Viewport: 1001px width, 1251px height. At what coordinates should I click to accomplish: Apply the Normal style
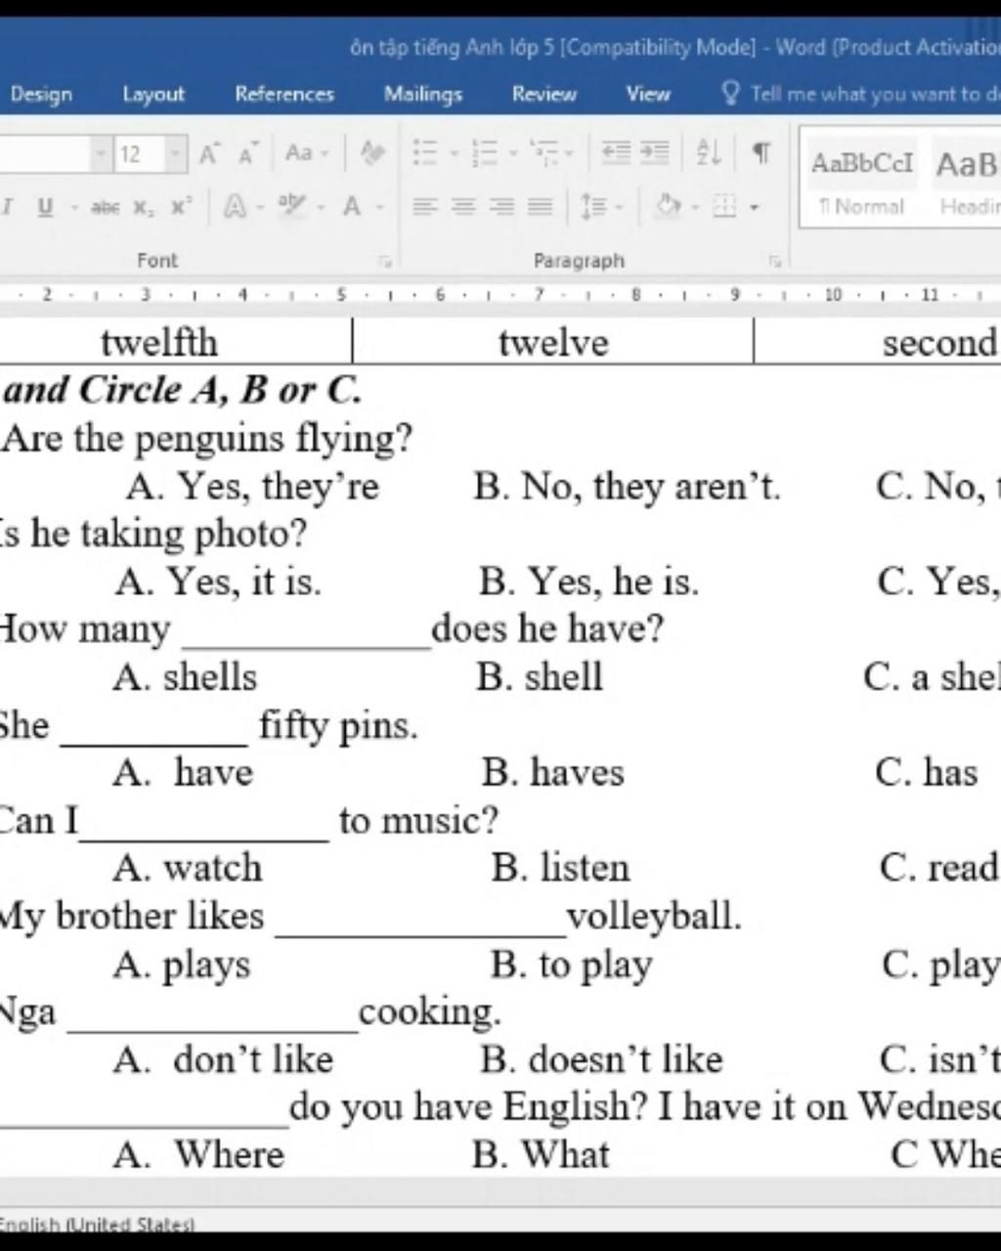pos(862,180)
